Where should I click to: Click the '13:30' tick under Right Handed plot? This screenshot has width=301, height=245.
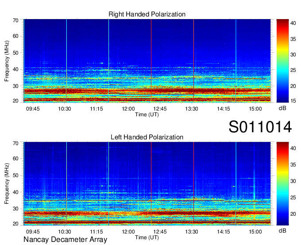[192, 109]
